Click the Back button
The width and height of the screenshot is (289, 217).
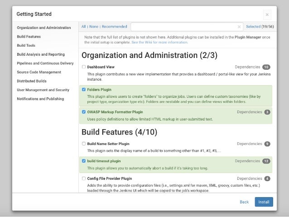tap(244, 202)
